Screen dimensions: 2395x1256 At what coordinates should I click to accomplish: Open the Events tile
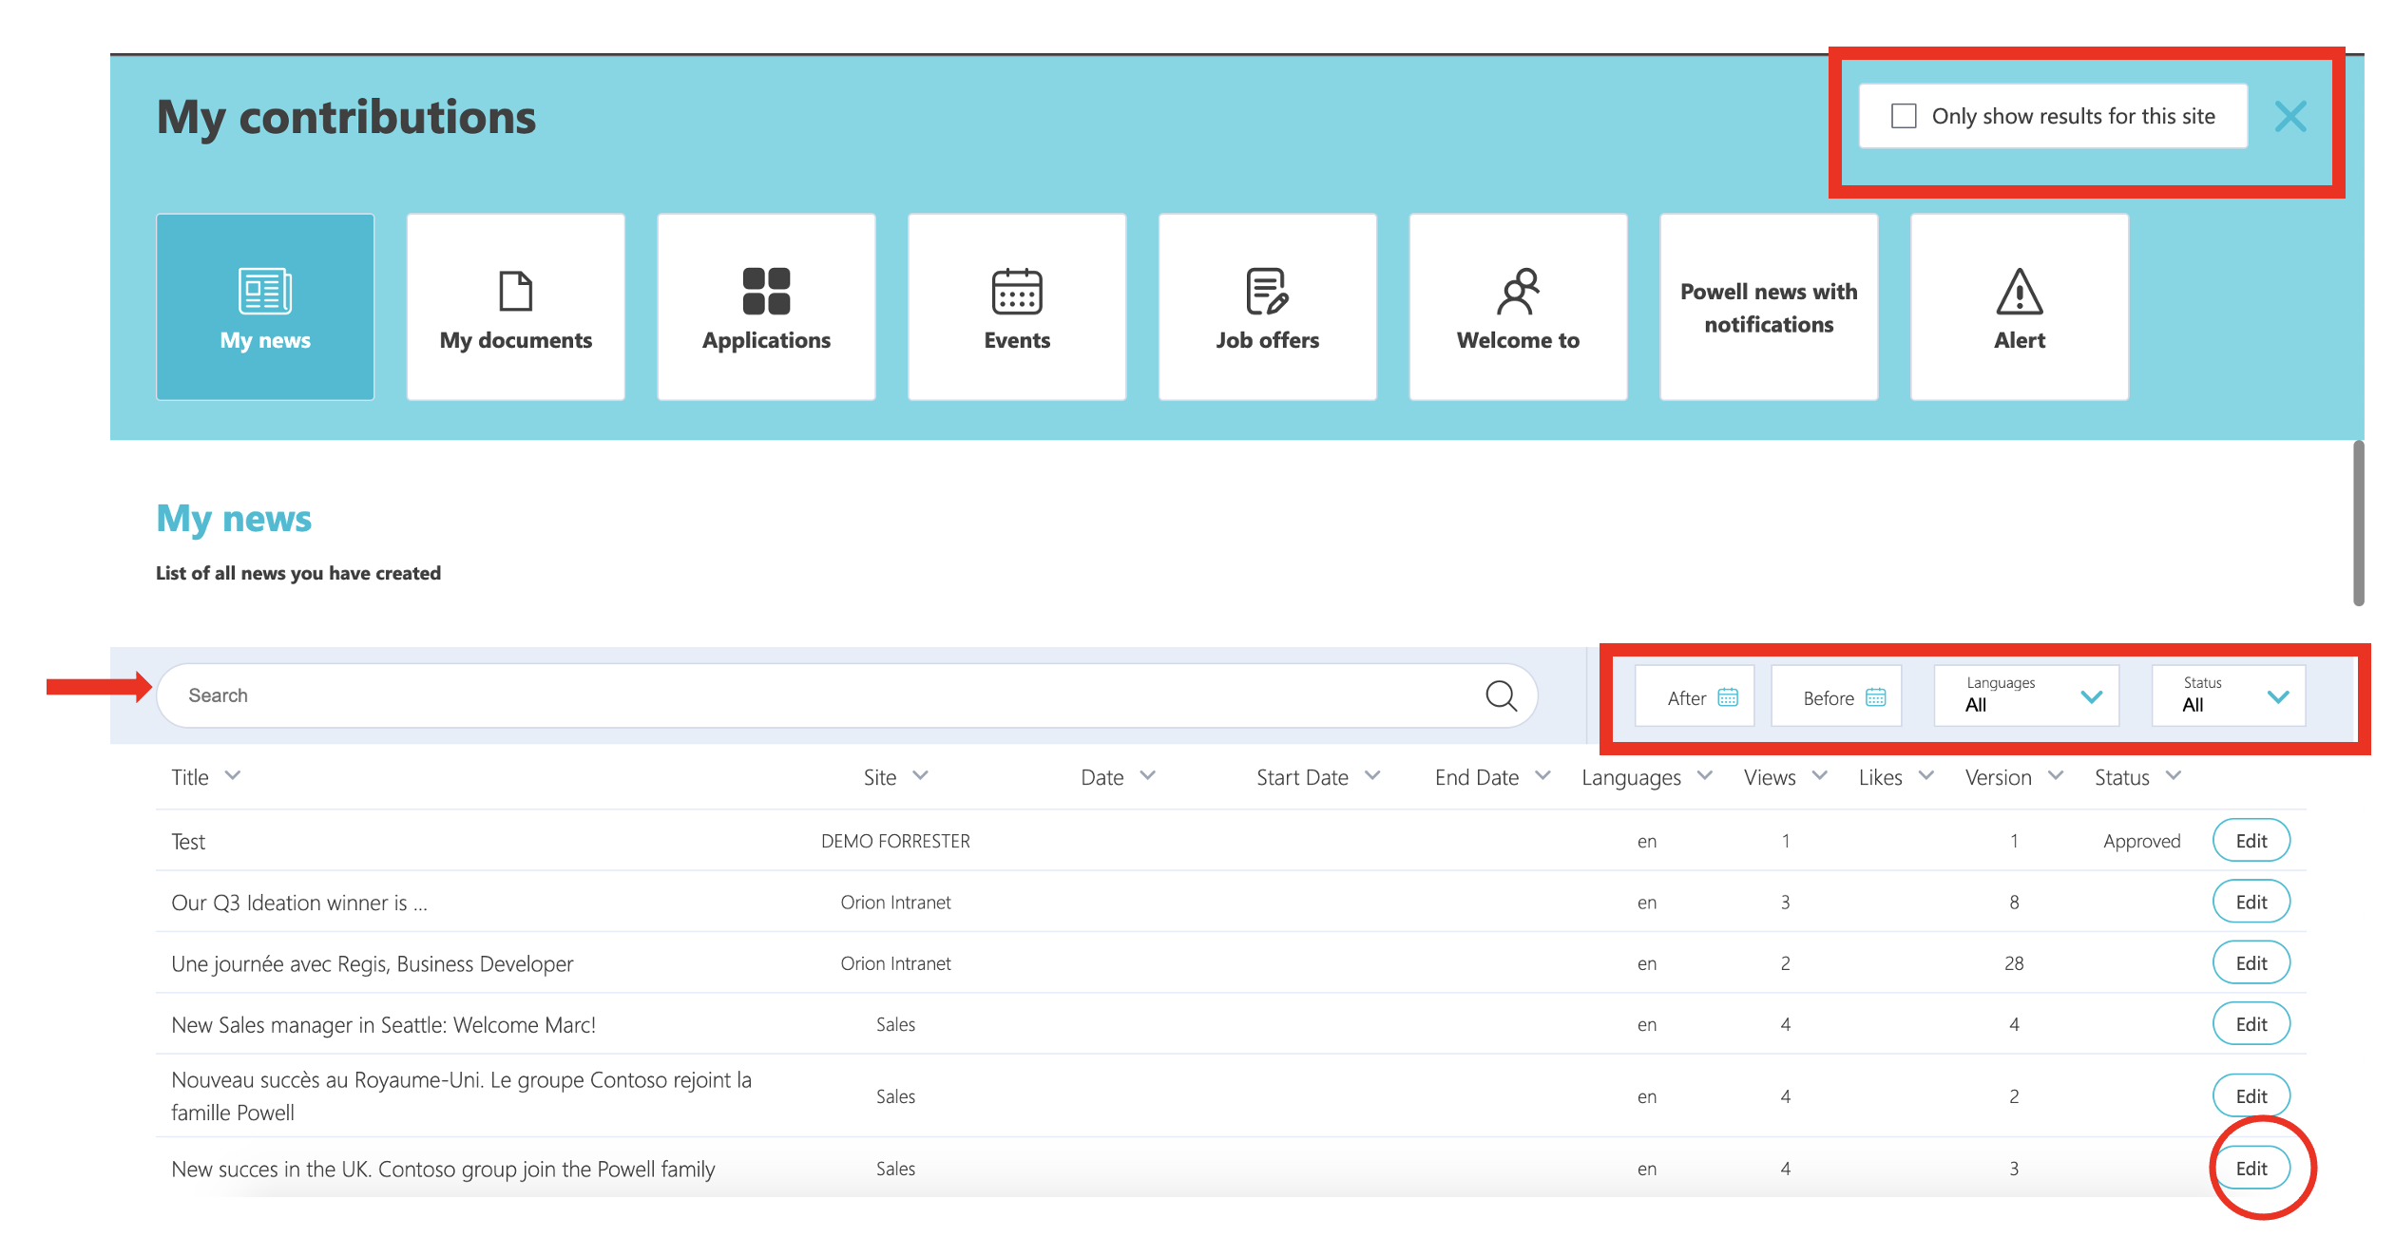(1017, 307)
